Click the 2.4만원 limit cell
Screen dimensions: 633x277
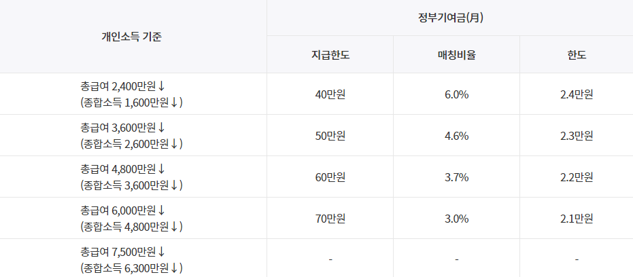click(x=577, y=94)
